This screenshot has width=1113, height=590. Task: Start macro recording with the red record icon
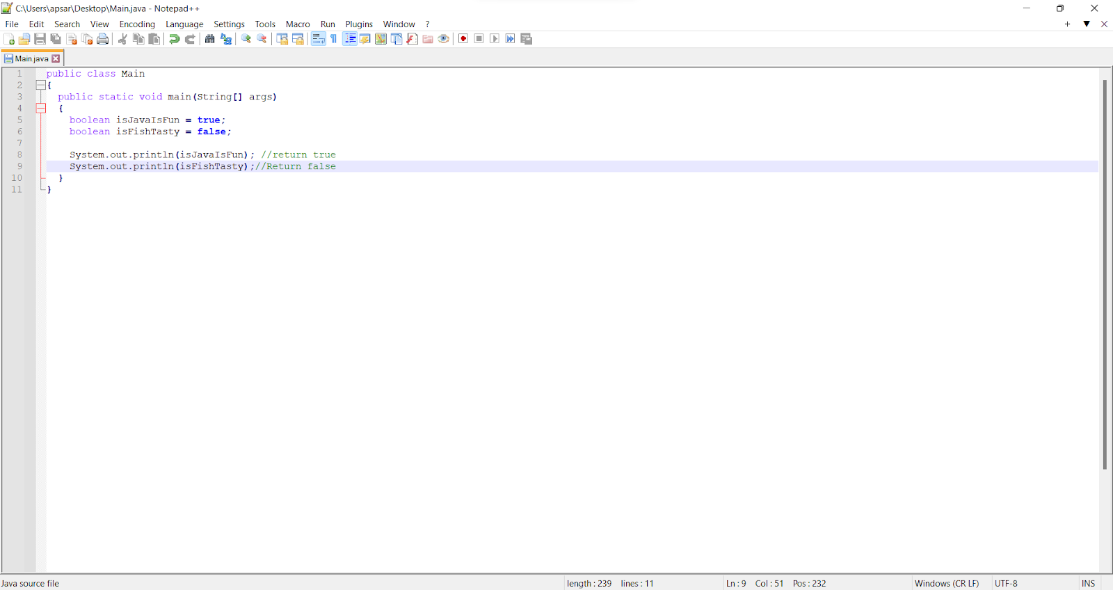click(x=463, y=39)
